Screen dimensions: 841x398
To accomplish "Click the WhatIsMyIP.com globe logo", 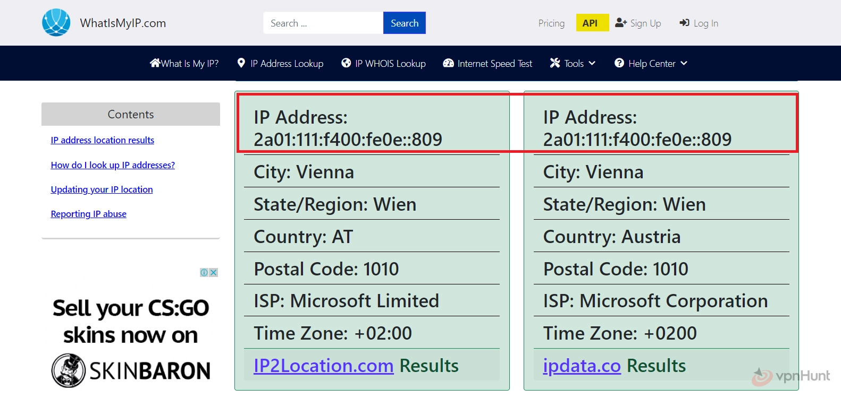I will pyautogui.click(x=56, y=23).
